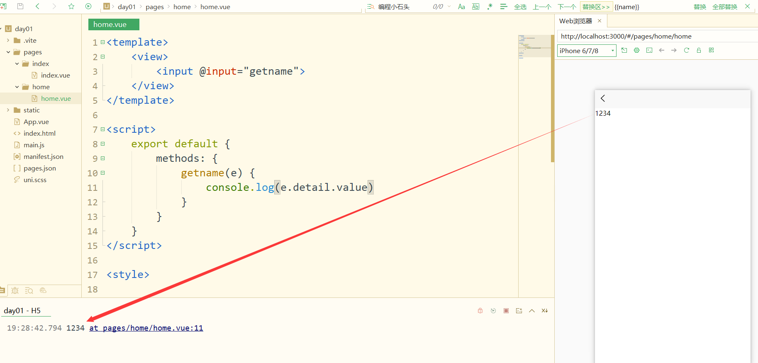Open index.vue in the file tree
Viewport: 758px width, 363px height.
pyautogui.click(x=55, y=75)
